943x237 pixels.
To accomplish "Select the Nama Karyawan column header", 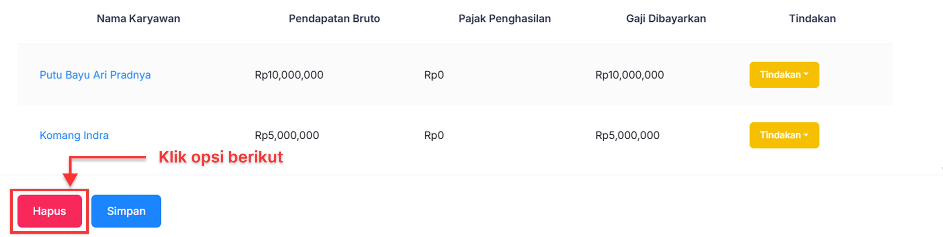I will 138,18.
